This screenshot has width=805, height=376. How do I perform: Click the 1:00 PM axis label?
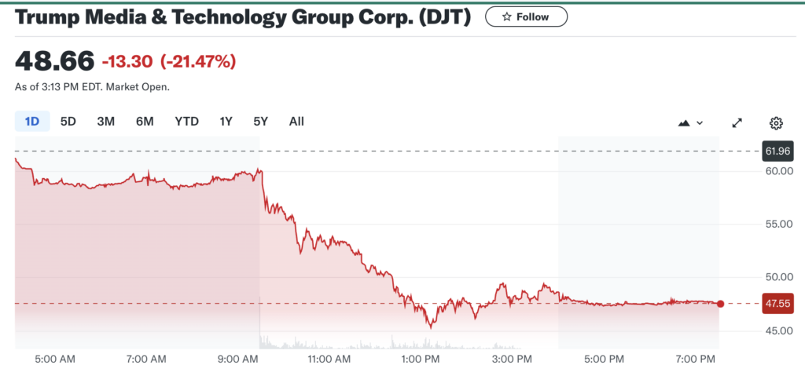[421, 360]
